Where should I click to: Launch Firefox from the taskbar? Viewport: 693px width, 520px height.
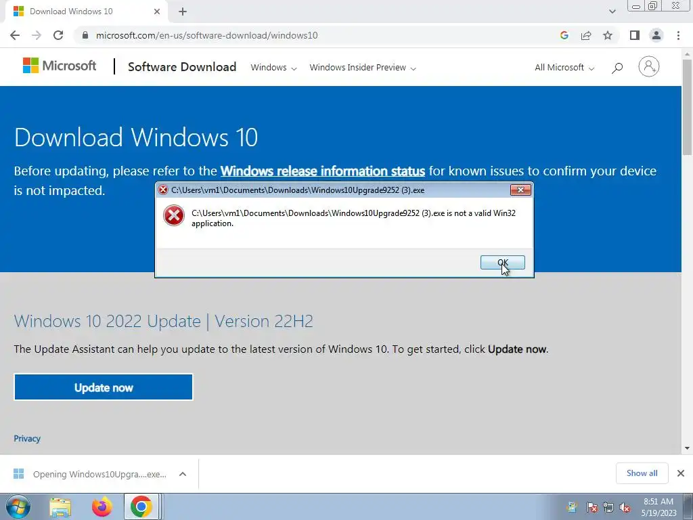(102, 506)
